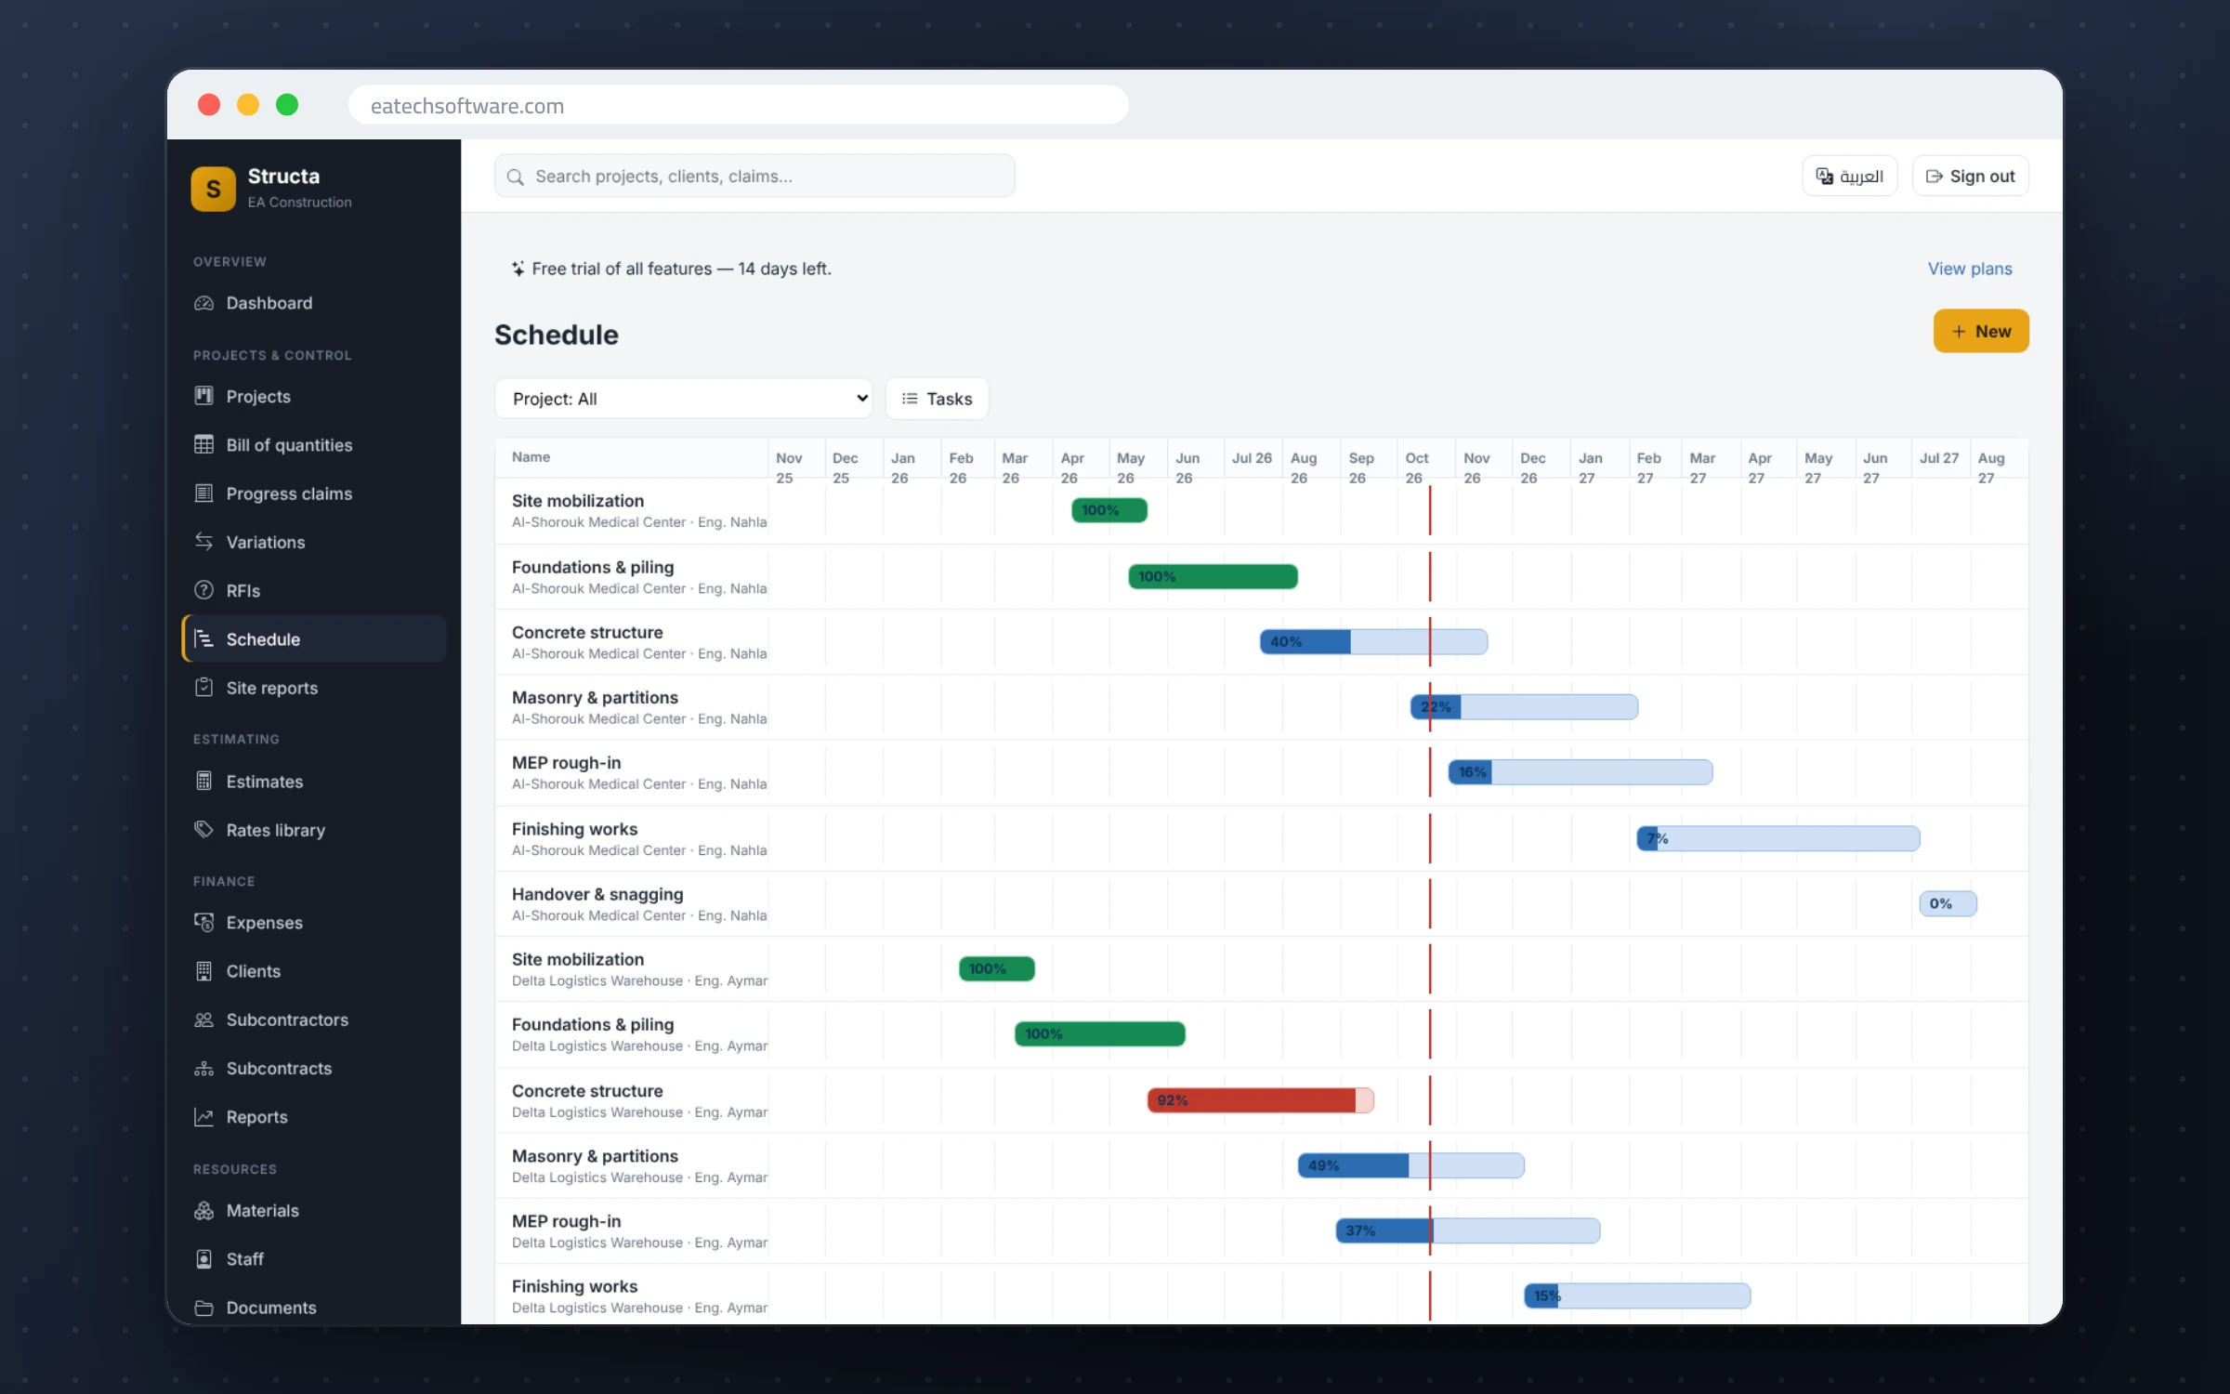Select the Progress claims icon

pyautogui.click(x=203, y=493)
